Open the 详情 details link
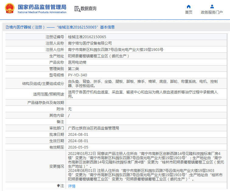This screenshot has width=230, height=191. [x=71, y=186]
